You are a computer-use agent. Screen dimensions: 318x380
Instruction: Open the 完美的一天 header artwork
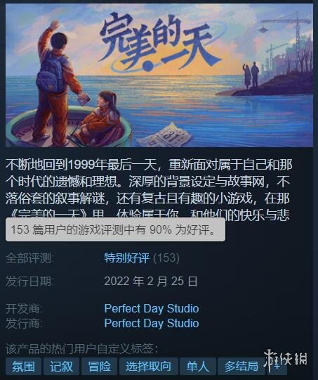[159, 75]
